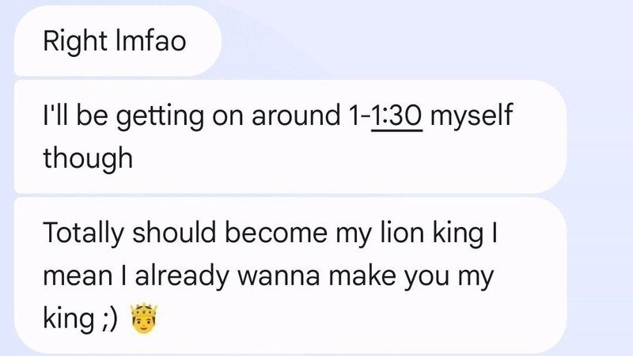Click the word "Totally" in last message
The width and height of the screenshot is (633, 356).
pyautogui.click(x=82, y=235)
